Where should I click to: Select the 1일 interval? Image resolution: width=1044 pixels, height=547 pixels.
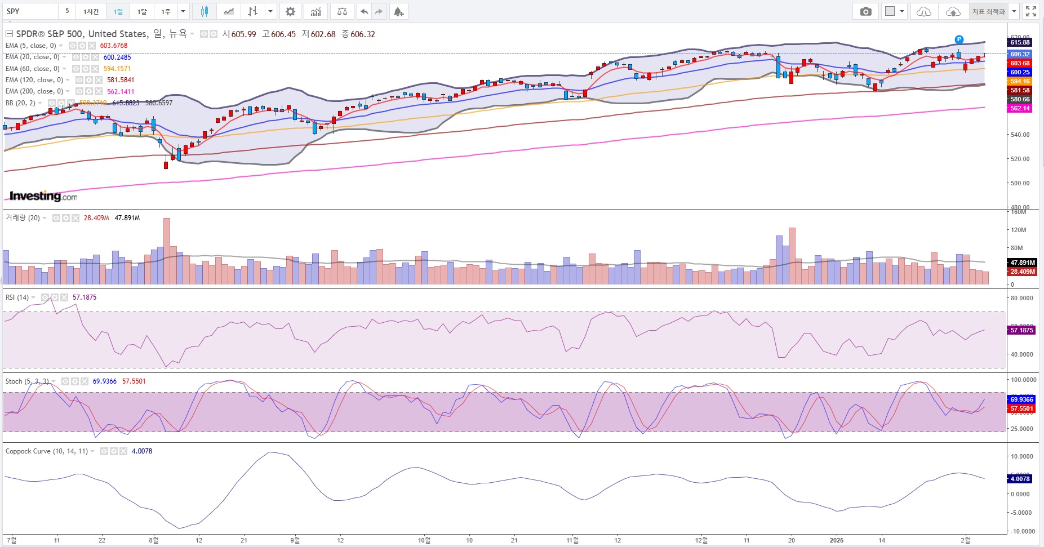coord(118,11)
